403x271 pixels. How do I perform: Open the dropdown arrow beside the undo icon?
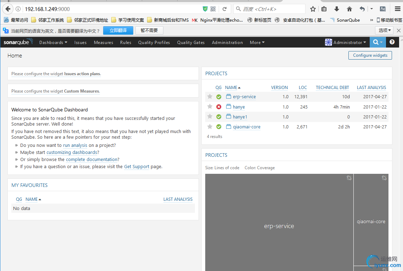pos(371,9)
